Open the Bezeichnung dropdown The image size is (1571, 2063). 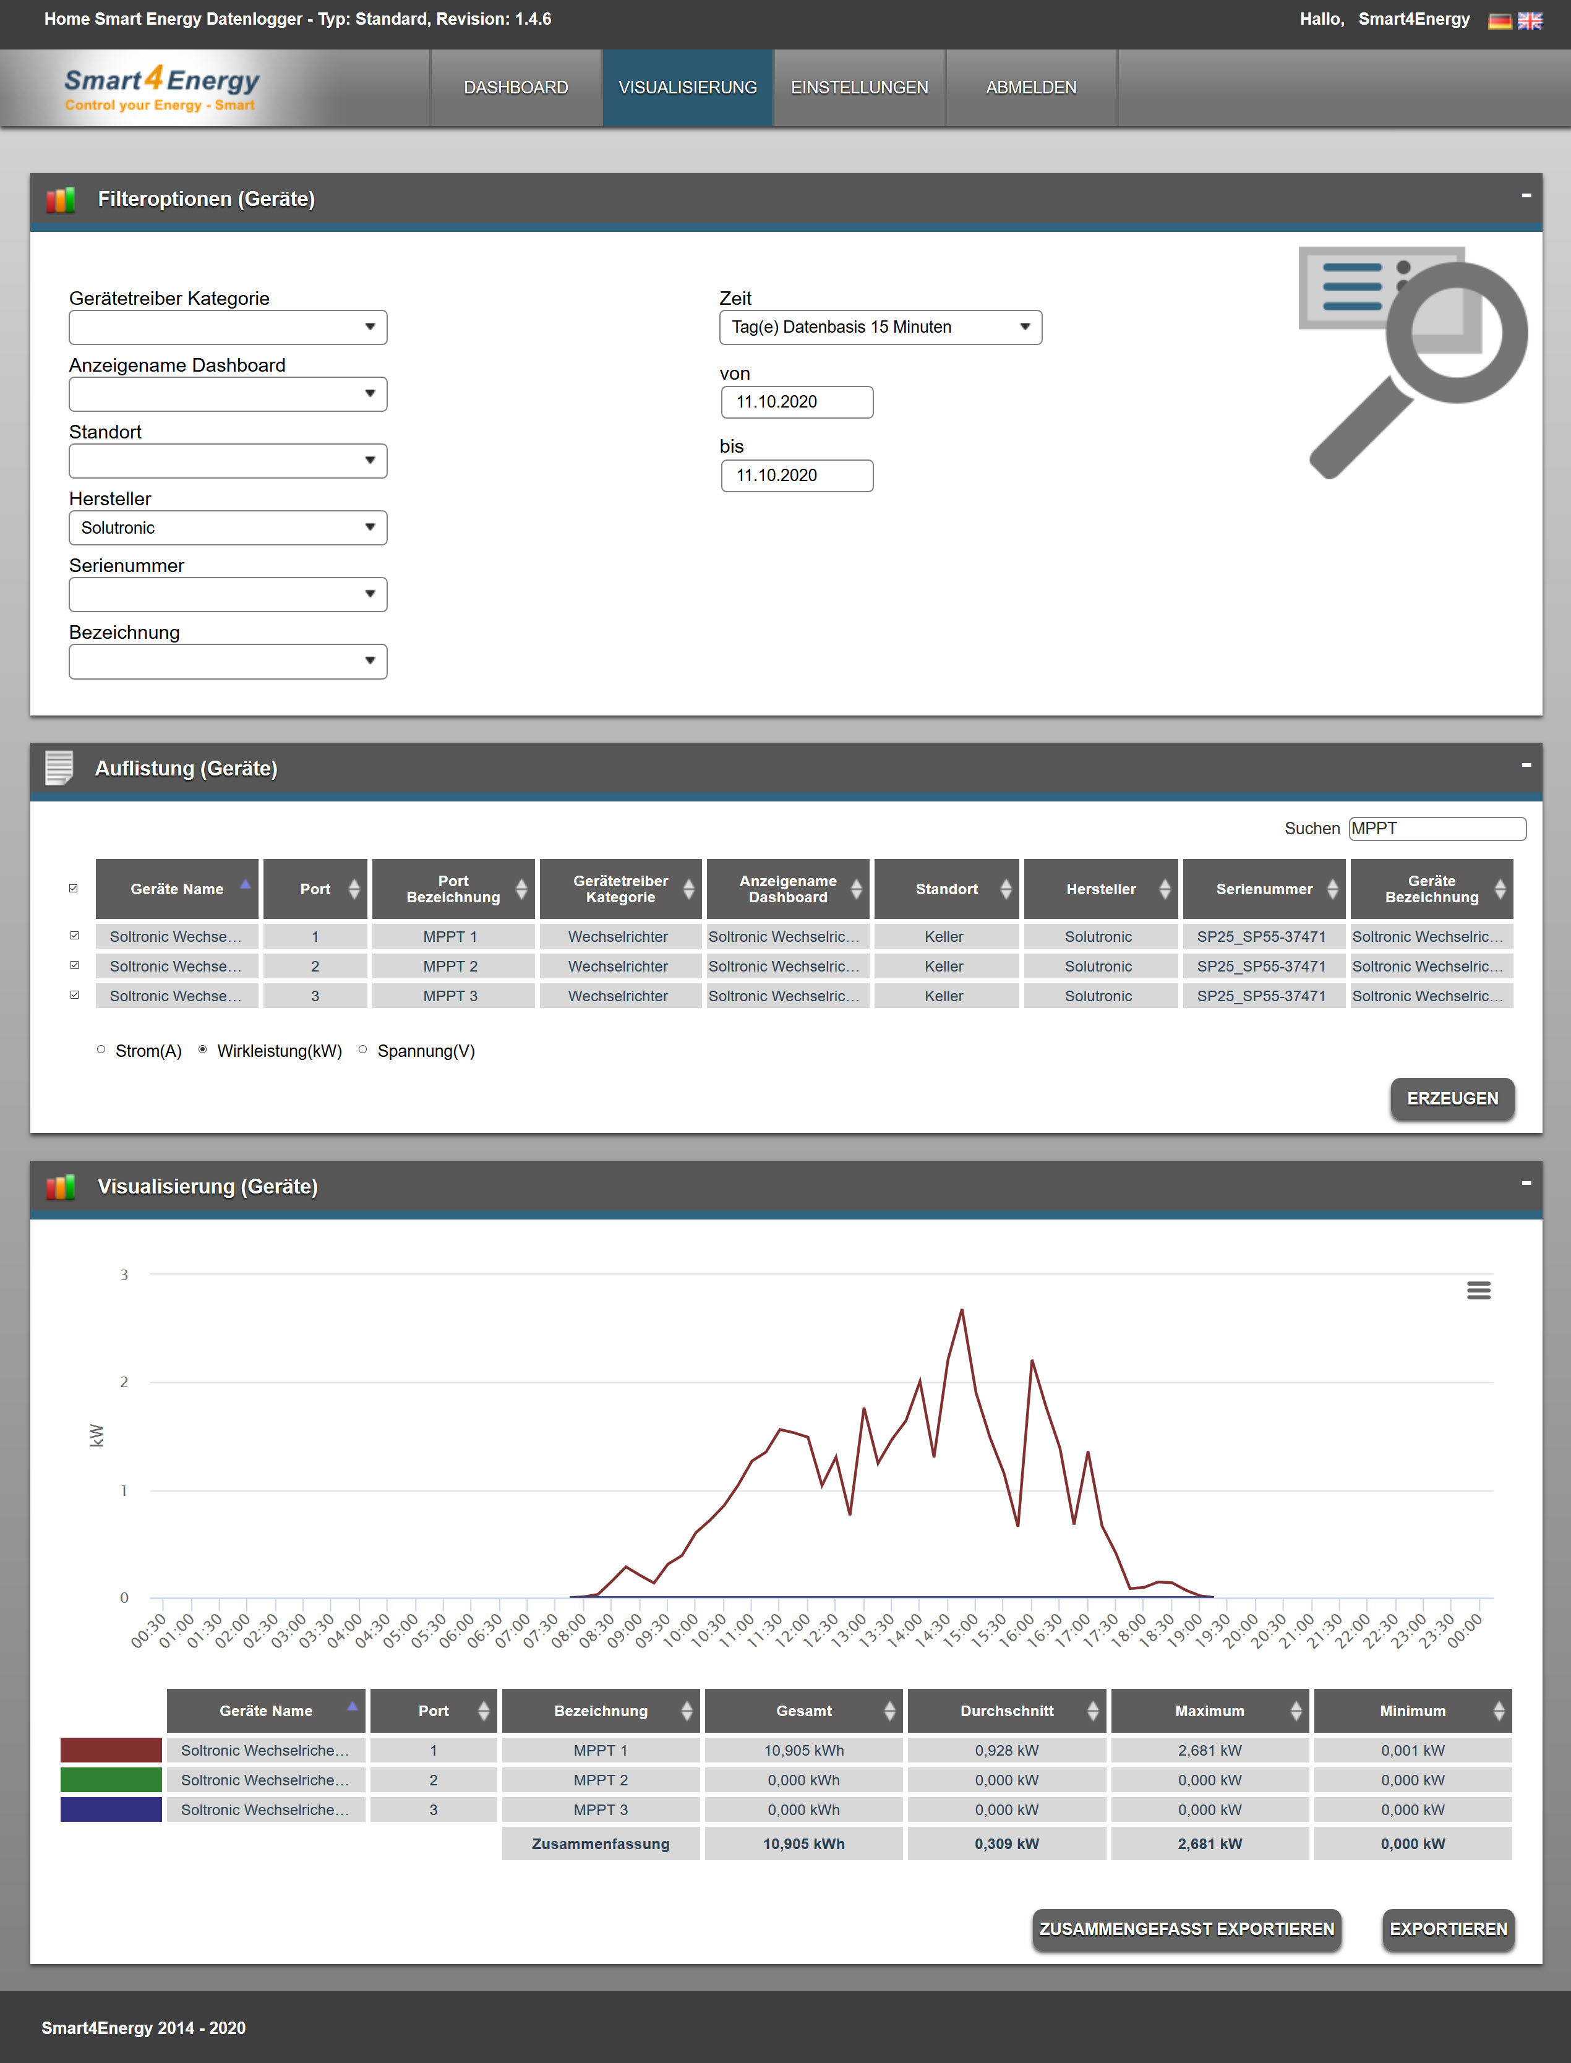click(227, 661)
